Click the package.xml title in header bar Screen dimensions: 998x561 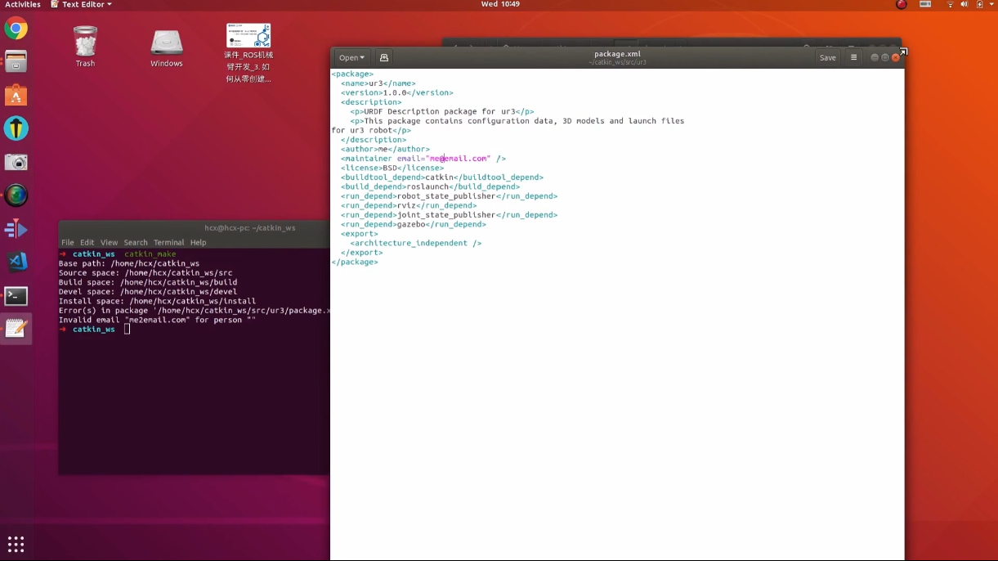[617, 54]
